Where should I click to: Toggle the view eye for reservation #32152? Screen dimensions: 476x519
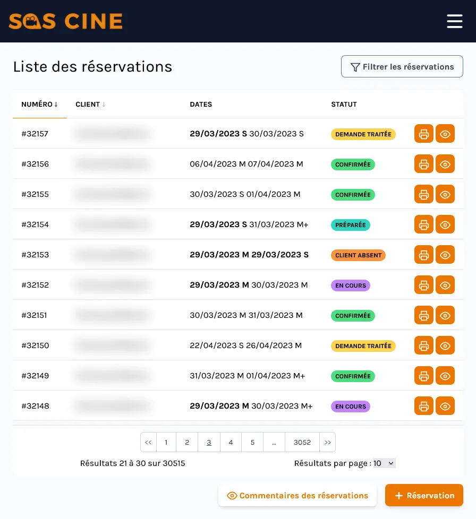(445, 285)
